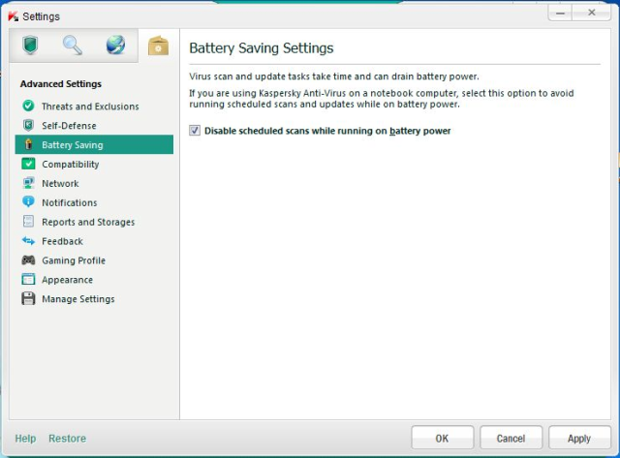This screenshot has height=458, width=620.
Task: Click the Battery Saving Settings heading
Action: 262,48
